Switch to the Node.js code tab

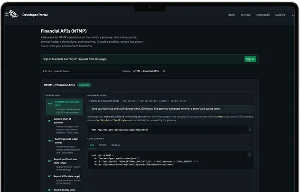point(115,145)
